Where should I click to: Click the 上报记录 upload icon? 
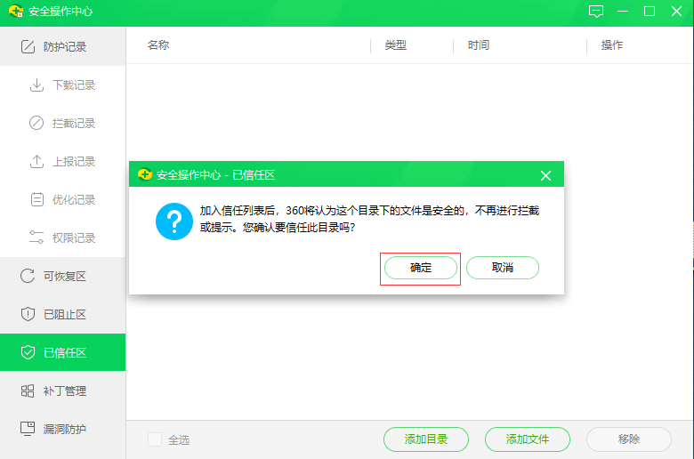click(x=36, y=162)
